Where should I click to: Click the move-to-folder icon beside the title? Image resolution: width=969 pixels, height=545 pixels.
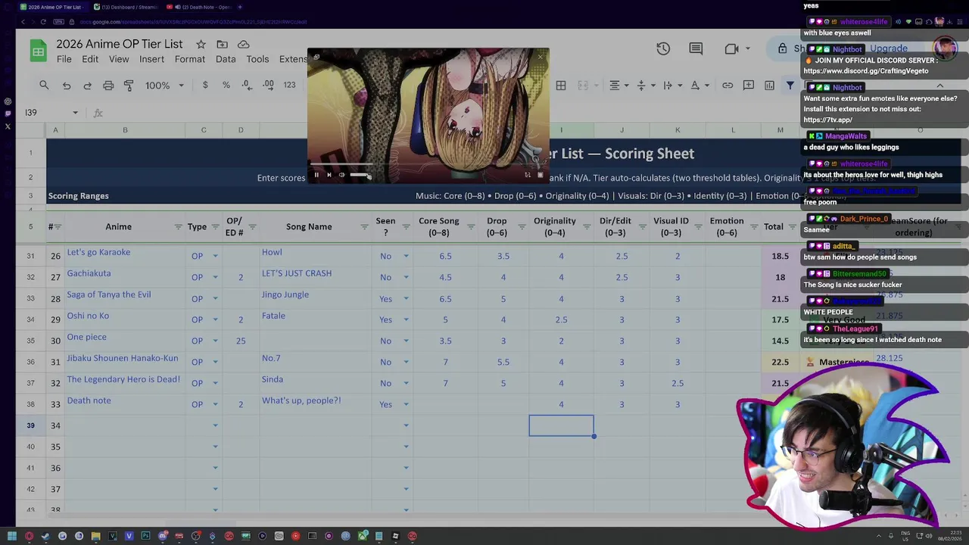[x=222, y=45]
